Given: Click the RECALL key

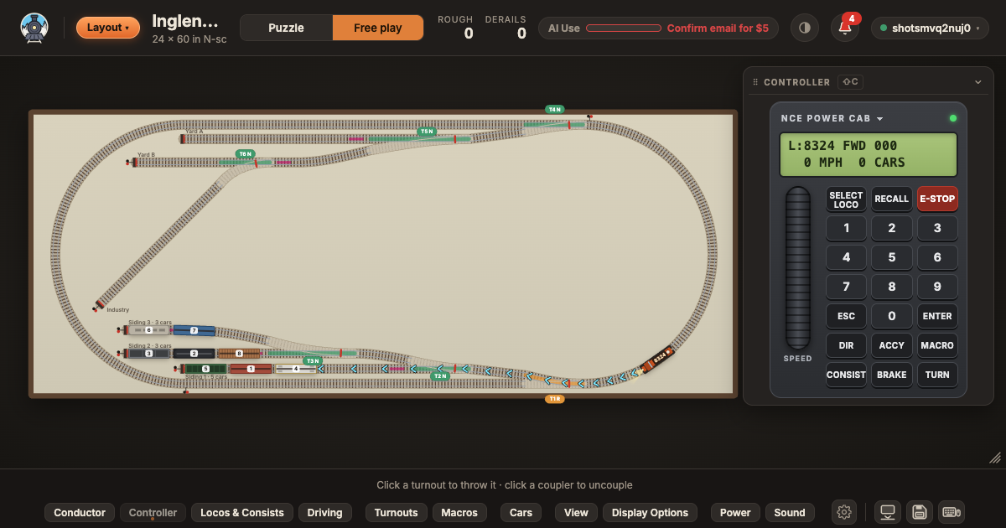Looking at the screenshot, I should 891,199.
